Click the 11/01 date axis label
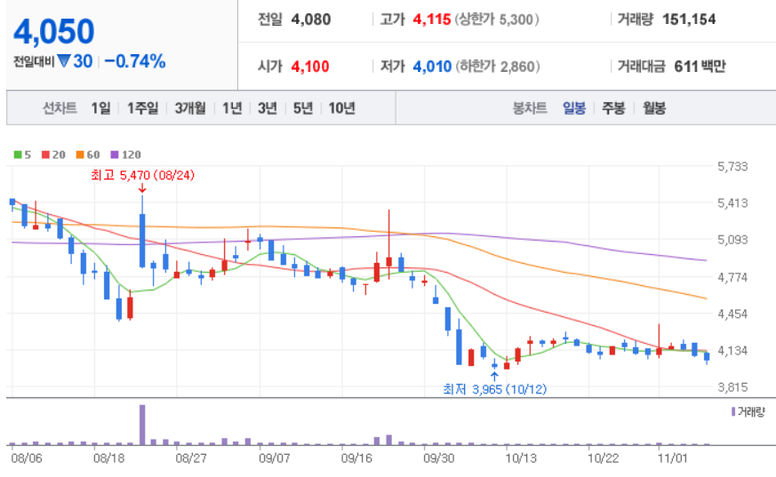 (672, 458)
